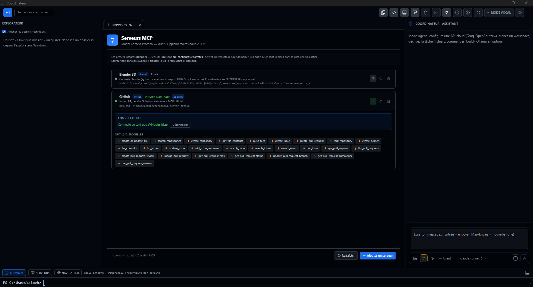Open settings gear icon in top toolbar
Image resolution: width=533 pixels, height=287 pixels.
pyautogui.click(x=468, y=13)
